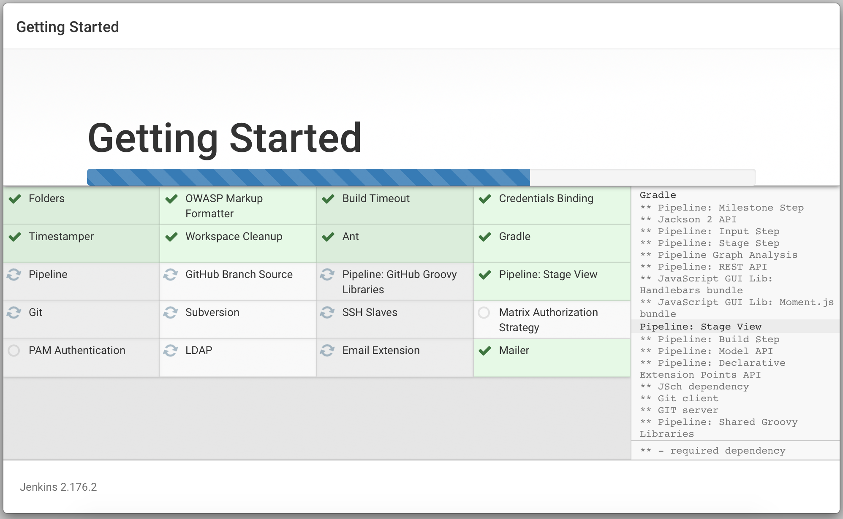This screenshot has width=843, height=519.
Task: Click the pending circle next to PAM Authentication
Action: tap(14, 351)
